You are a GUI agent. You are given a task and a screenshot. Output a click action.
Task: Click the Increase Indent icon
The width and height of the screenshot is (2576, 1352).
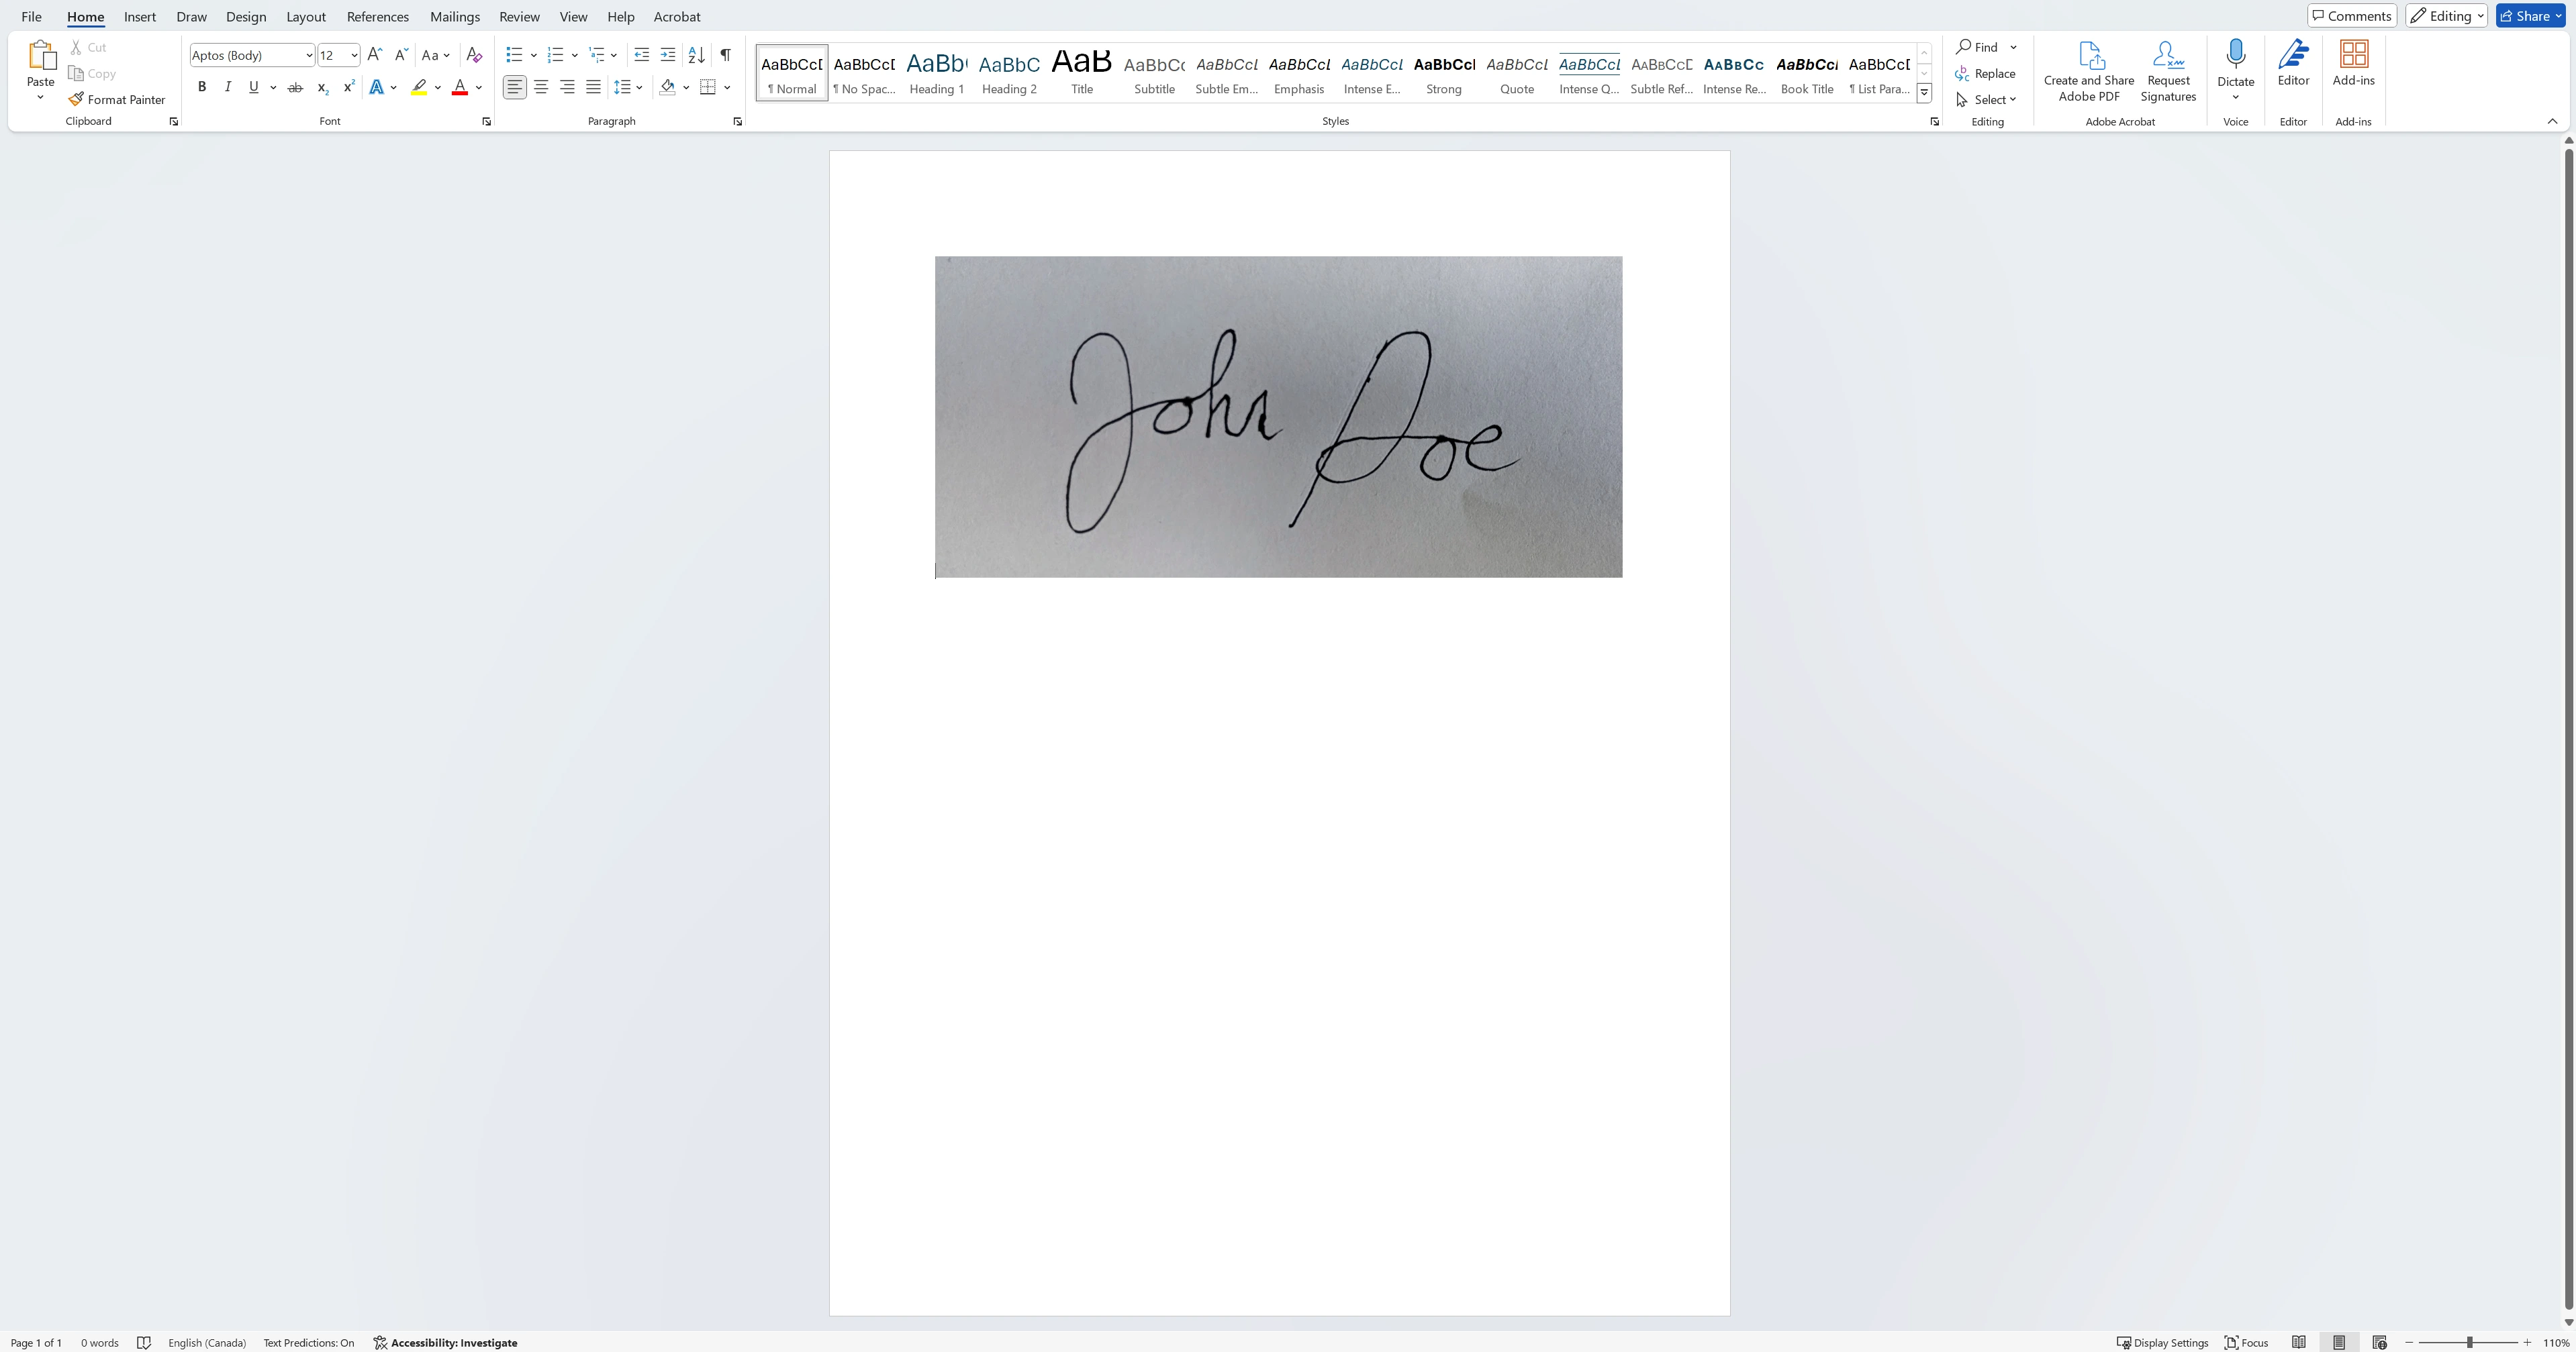click(x=668, y=55)
